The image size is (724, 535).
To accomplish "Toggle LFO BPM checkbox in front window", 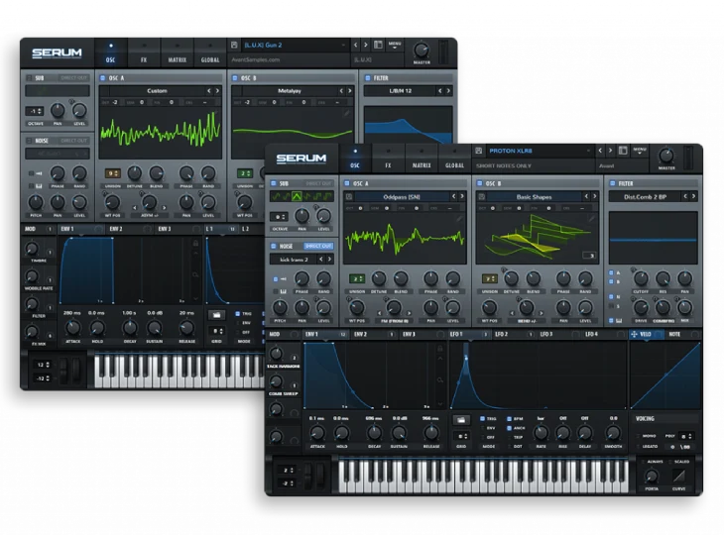I will (x=510, y=419).
